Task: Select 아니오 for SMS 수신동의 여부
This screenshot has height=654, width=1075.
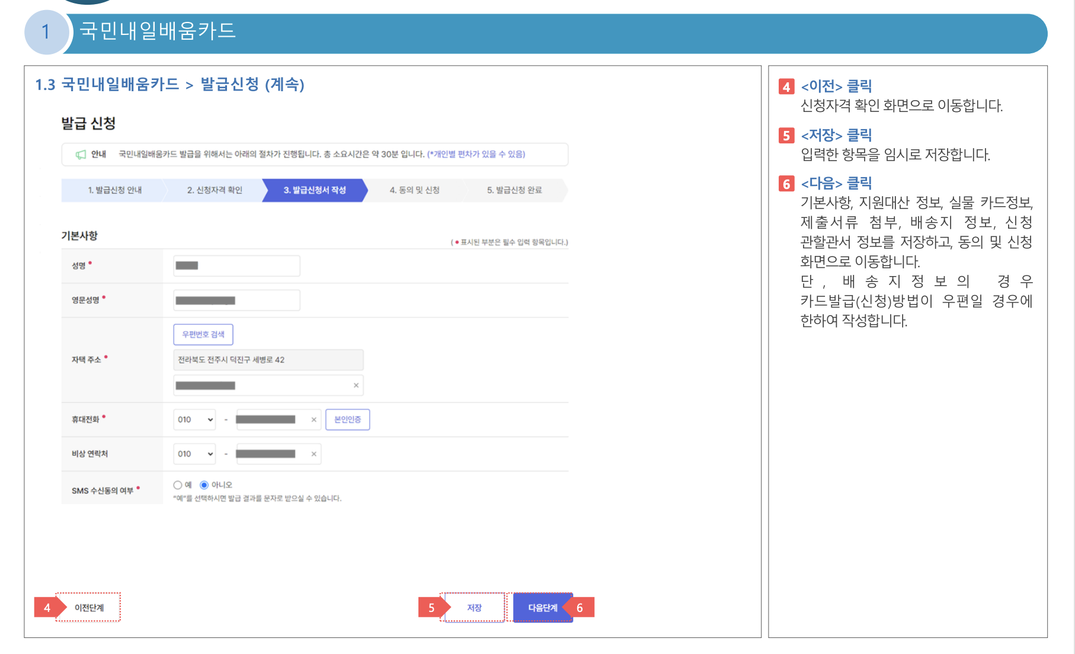Action: tap(204, 484)
